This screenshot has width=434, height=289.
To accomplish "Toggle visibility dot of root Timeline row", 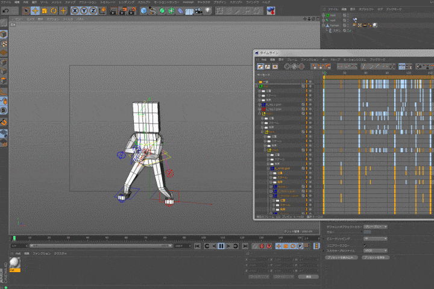I will [310, 86].
